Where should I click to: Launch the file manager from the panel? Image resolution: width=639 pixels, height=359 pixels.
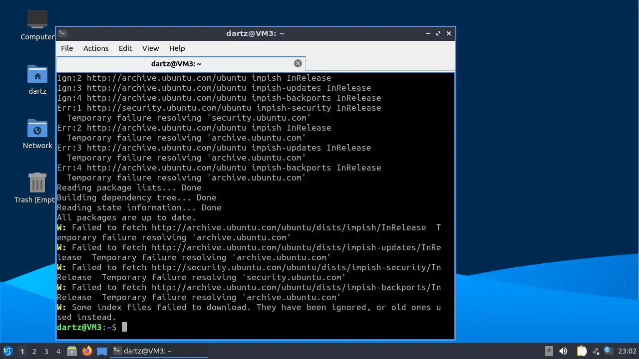(x=72, y=351)
